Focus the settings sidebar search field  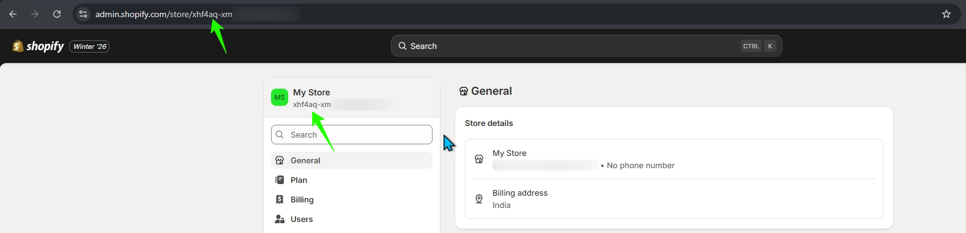(x=352, y=135)
